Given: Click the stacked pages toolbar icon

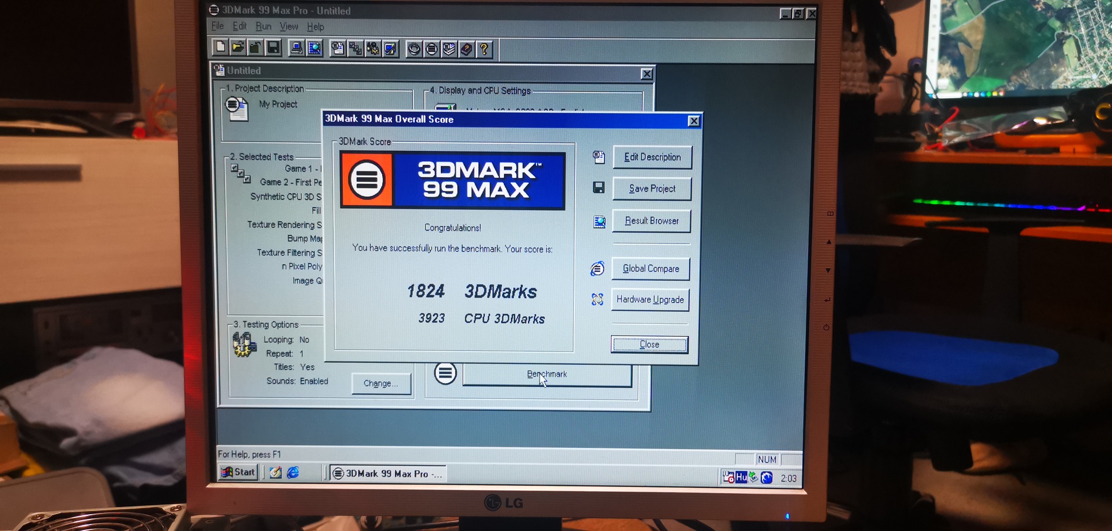Looking at the screenshot, I should (x=449, y=49).
